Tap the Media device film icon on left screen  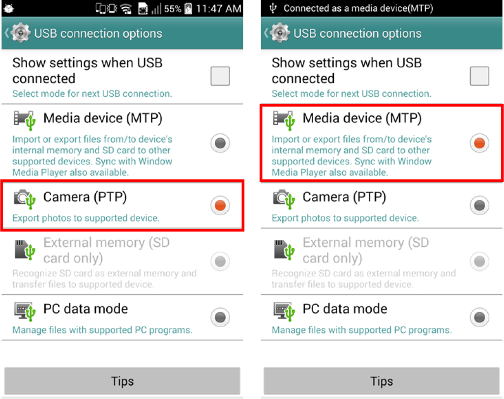click(25, 119)
